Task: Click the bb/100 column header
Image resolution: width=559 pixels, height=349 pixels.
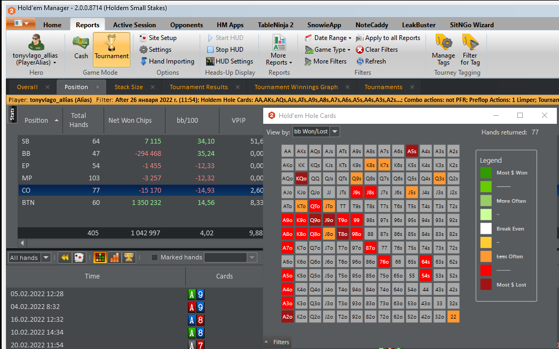Action: pos(187,121)
